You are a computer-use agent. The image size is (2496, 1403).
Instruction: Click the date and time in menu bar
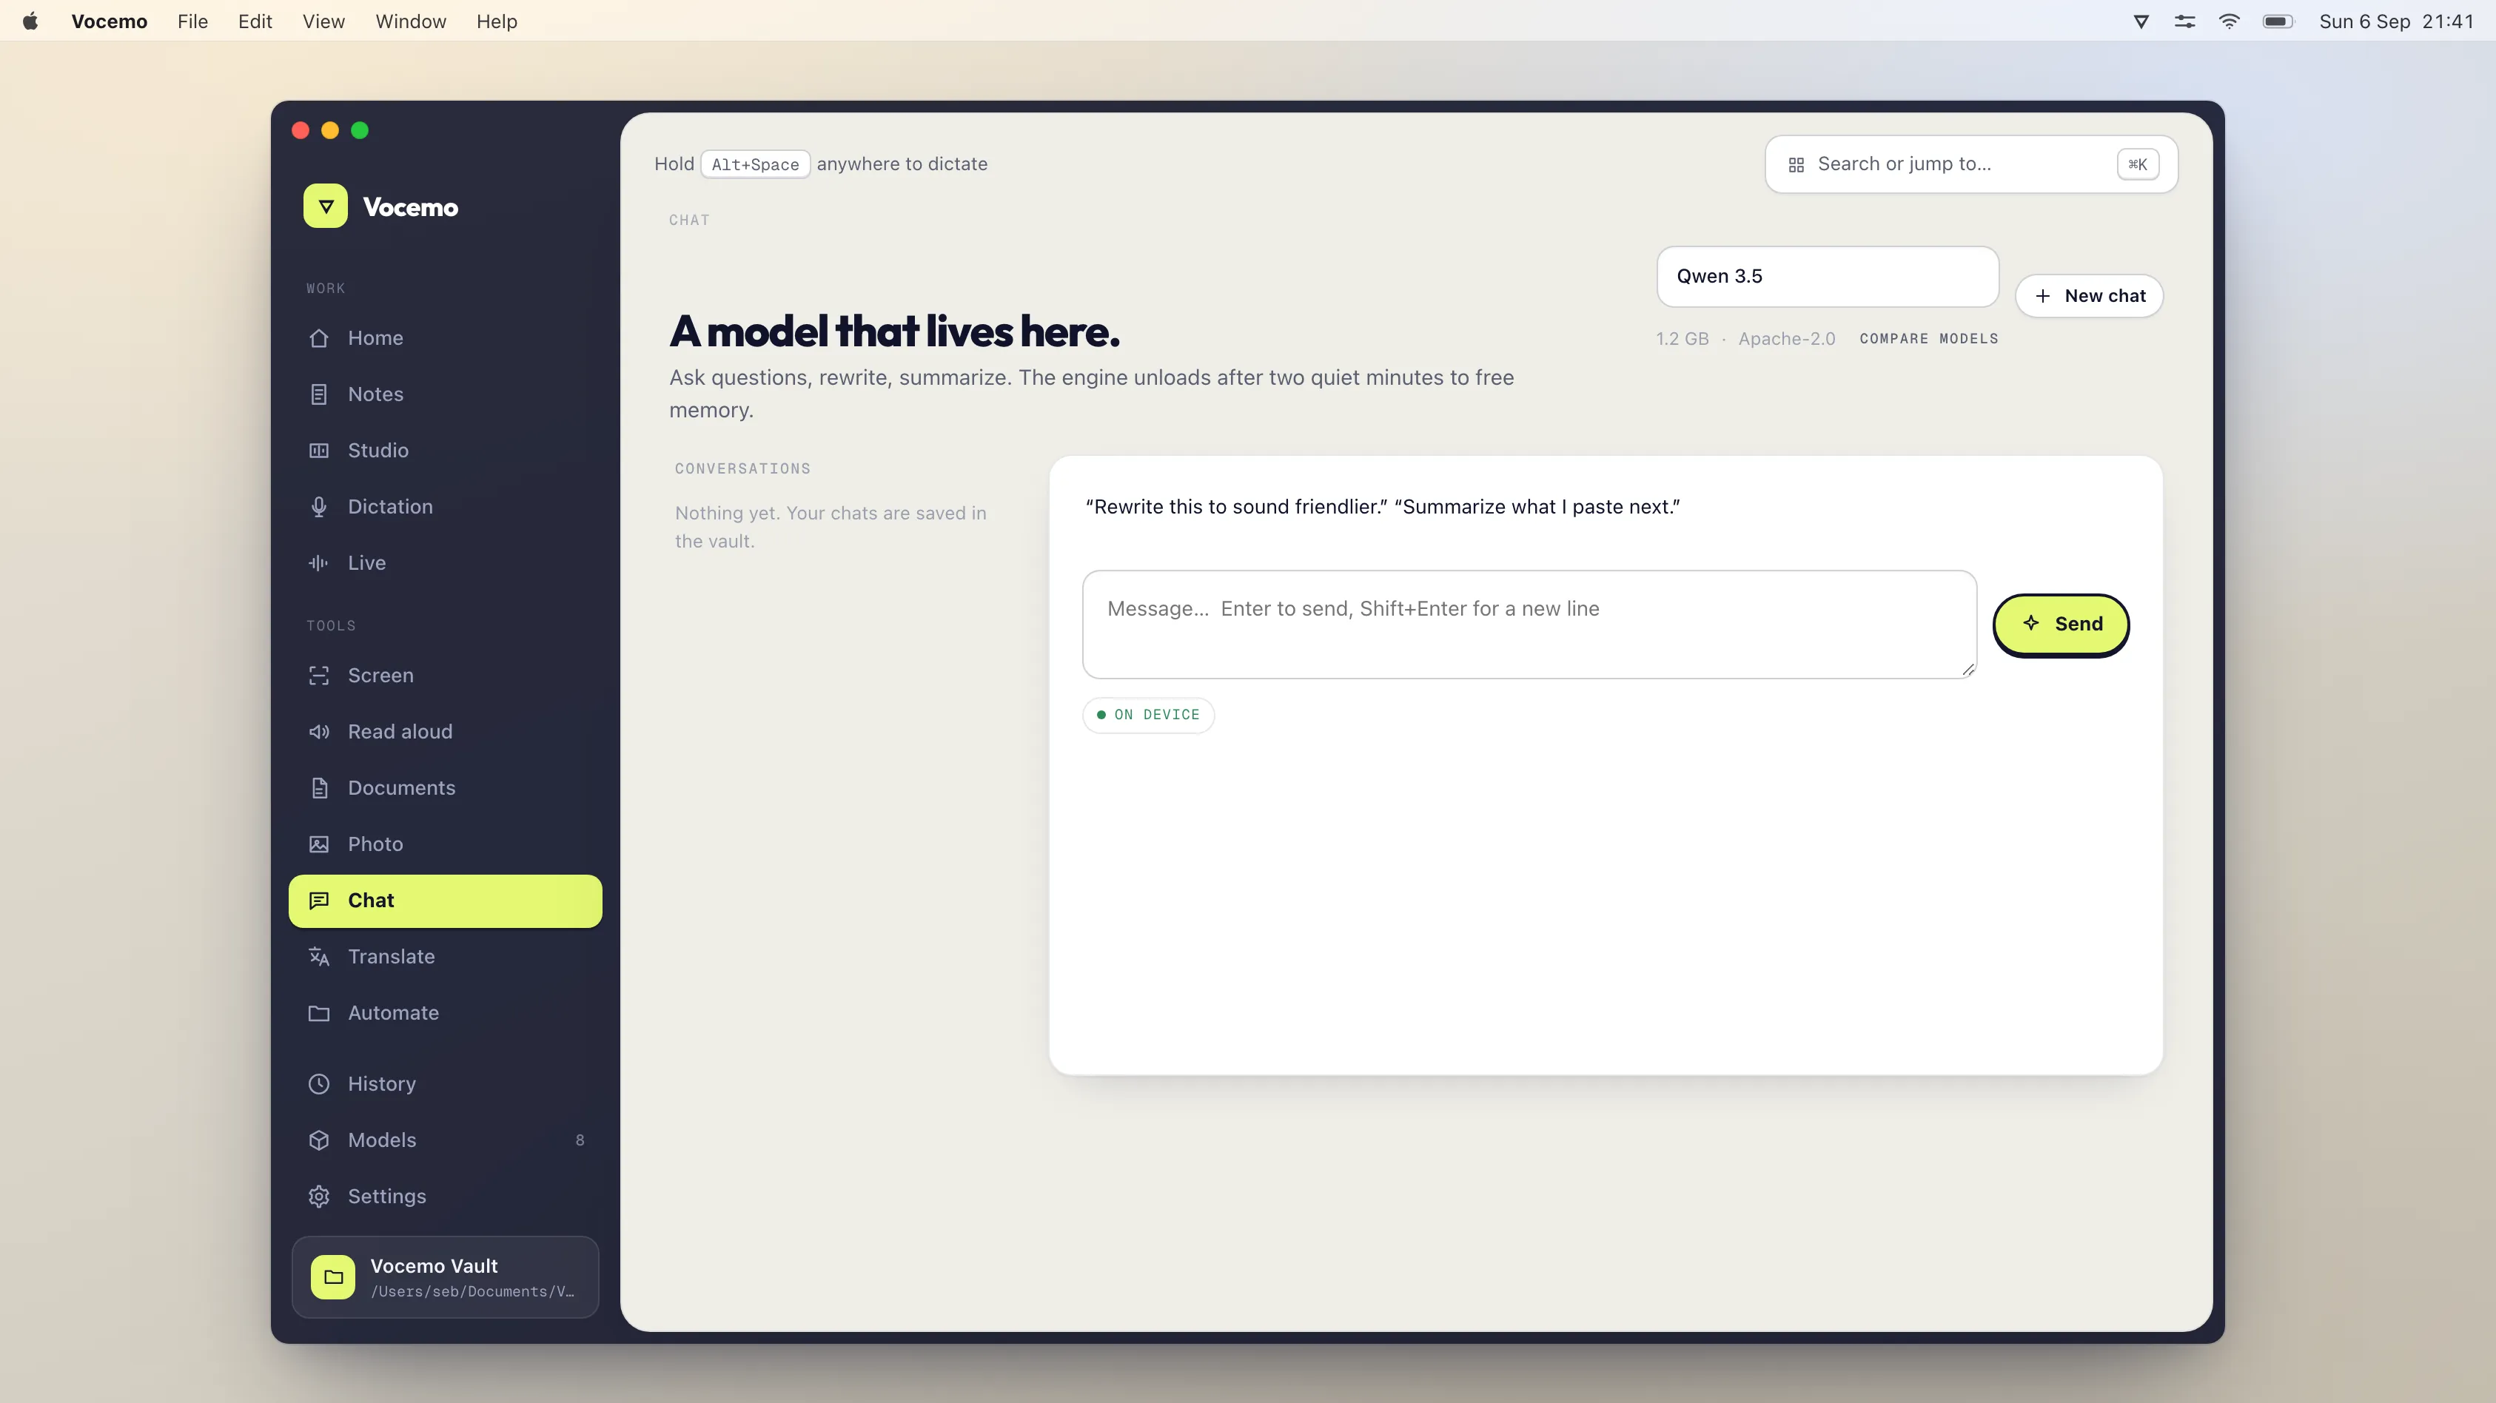(2396, 21)
